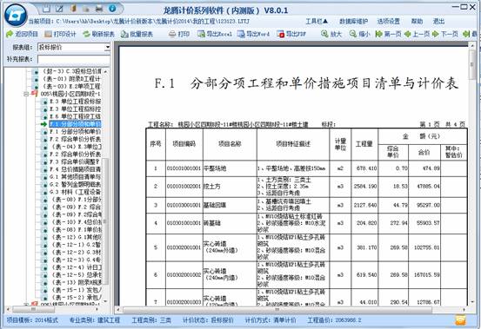The image size is (481, 329).
Task: Expand the 006 桃园小区 tree node at bottom
Action: coord(26,305)
